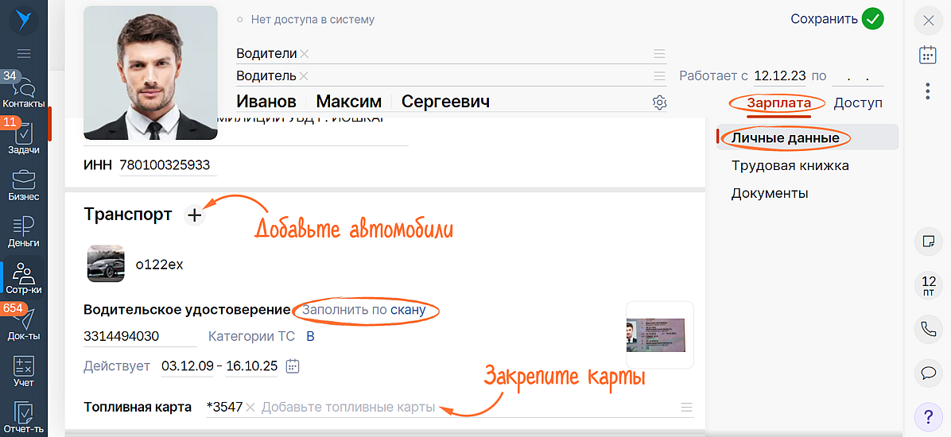951x437 pixels.
Task: Remove fuel card *3547
Action: coord(250,408)
